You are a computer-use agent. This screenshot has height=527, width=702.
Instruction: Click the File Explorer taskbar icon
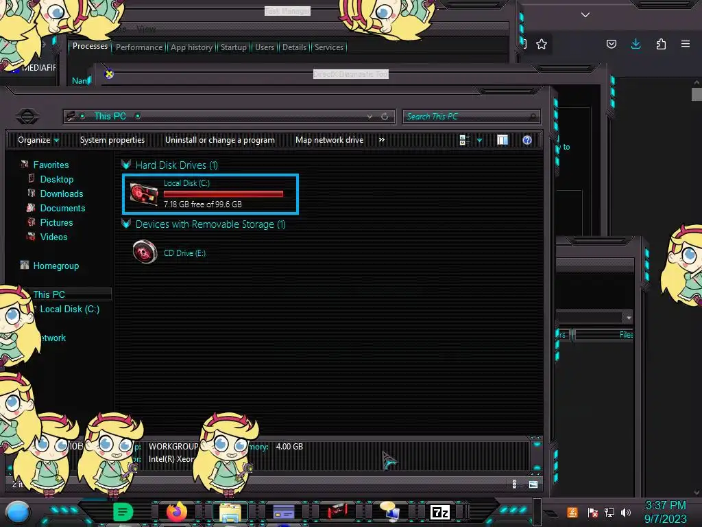230,512
